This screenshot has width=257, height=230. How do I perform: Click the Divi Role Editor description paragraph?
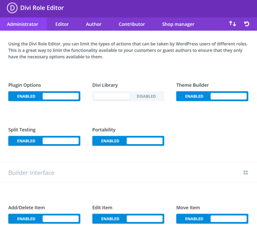[x=128, y=50]
